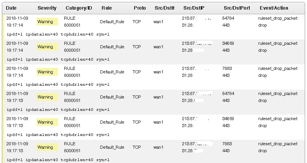Click the Warning badge in the last log row
Viewport: 307px width, 163px height.
pos(47,147)
